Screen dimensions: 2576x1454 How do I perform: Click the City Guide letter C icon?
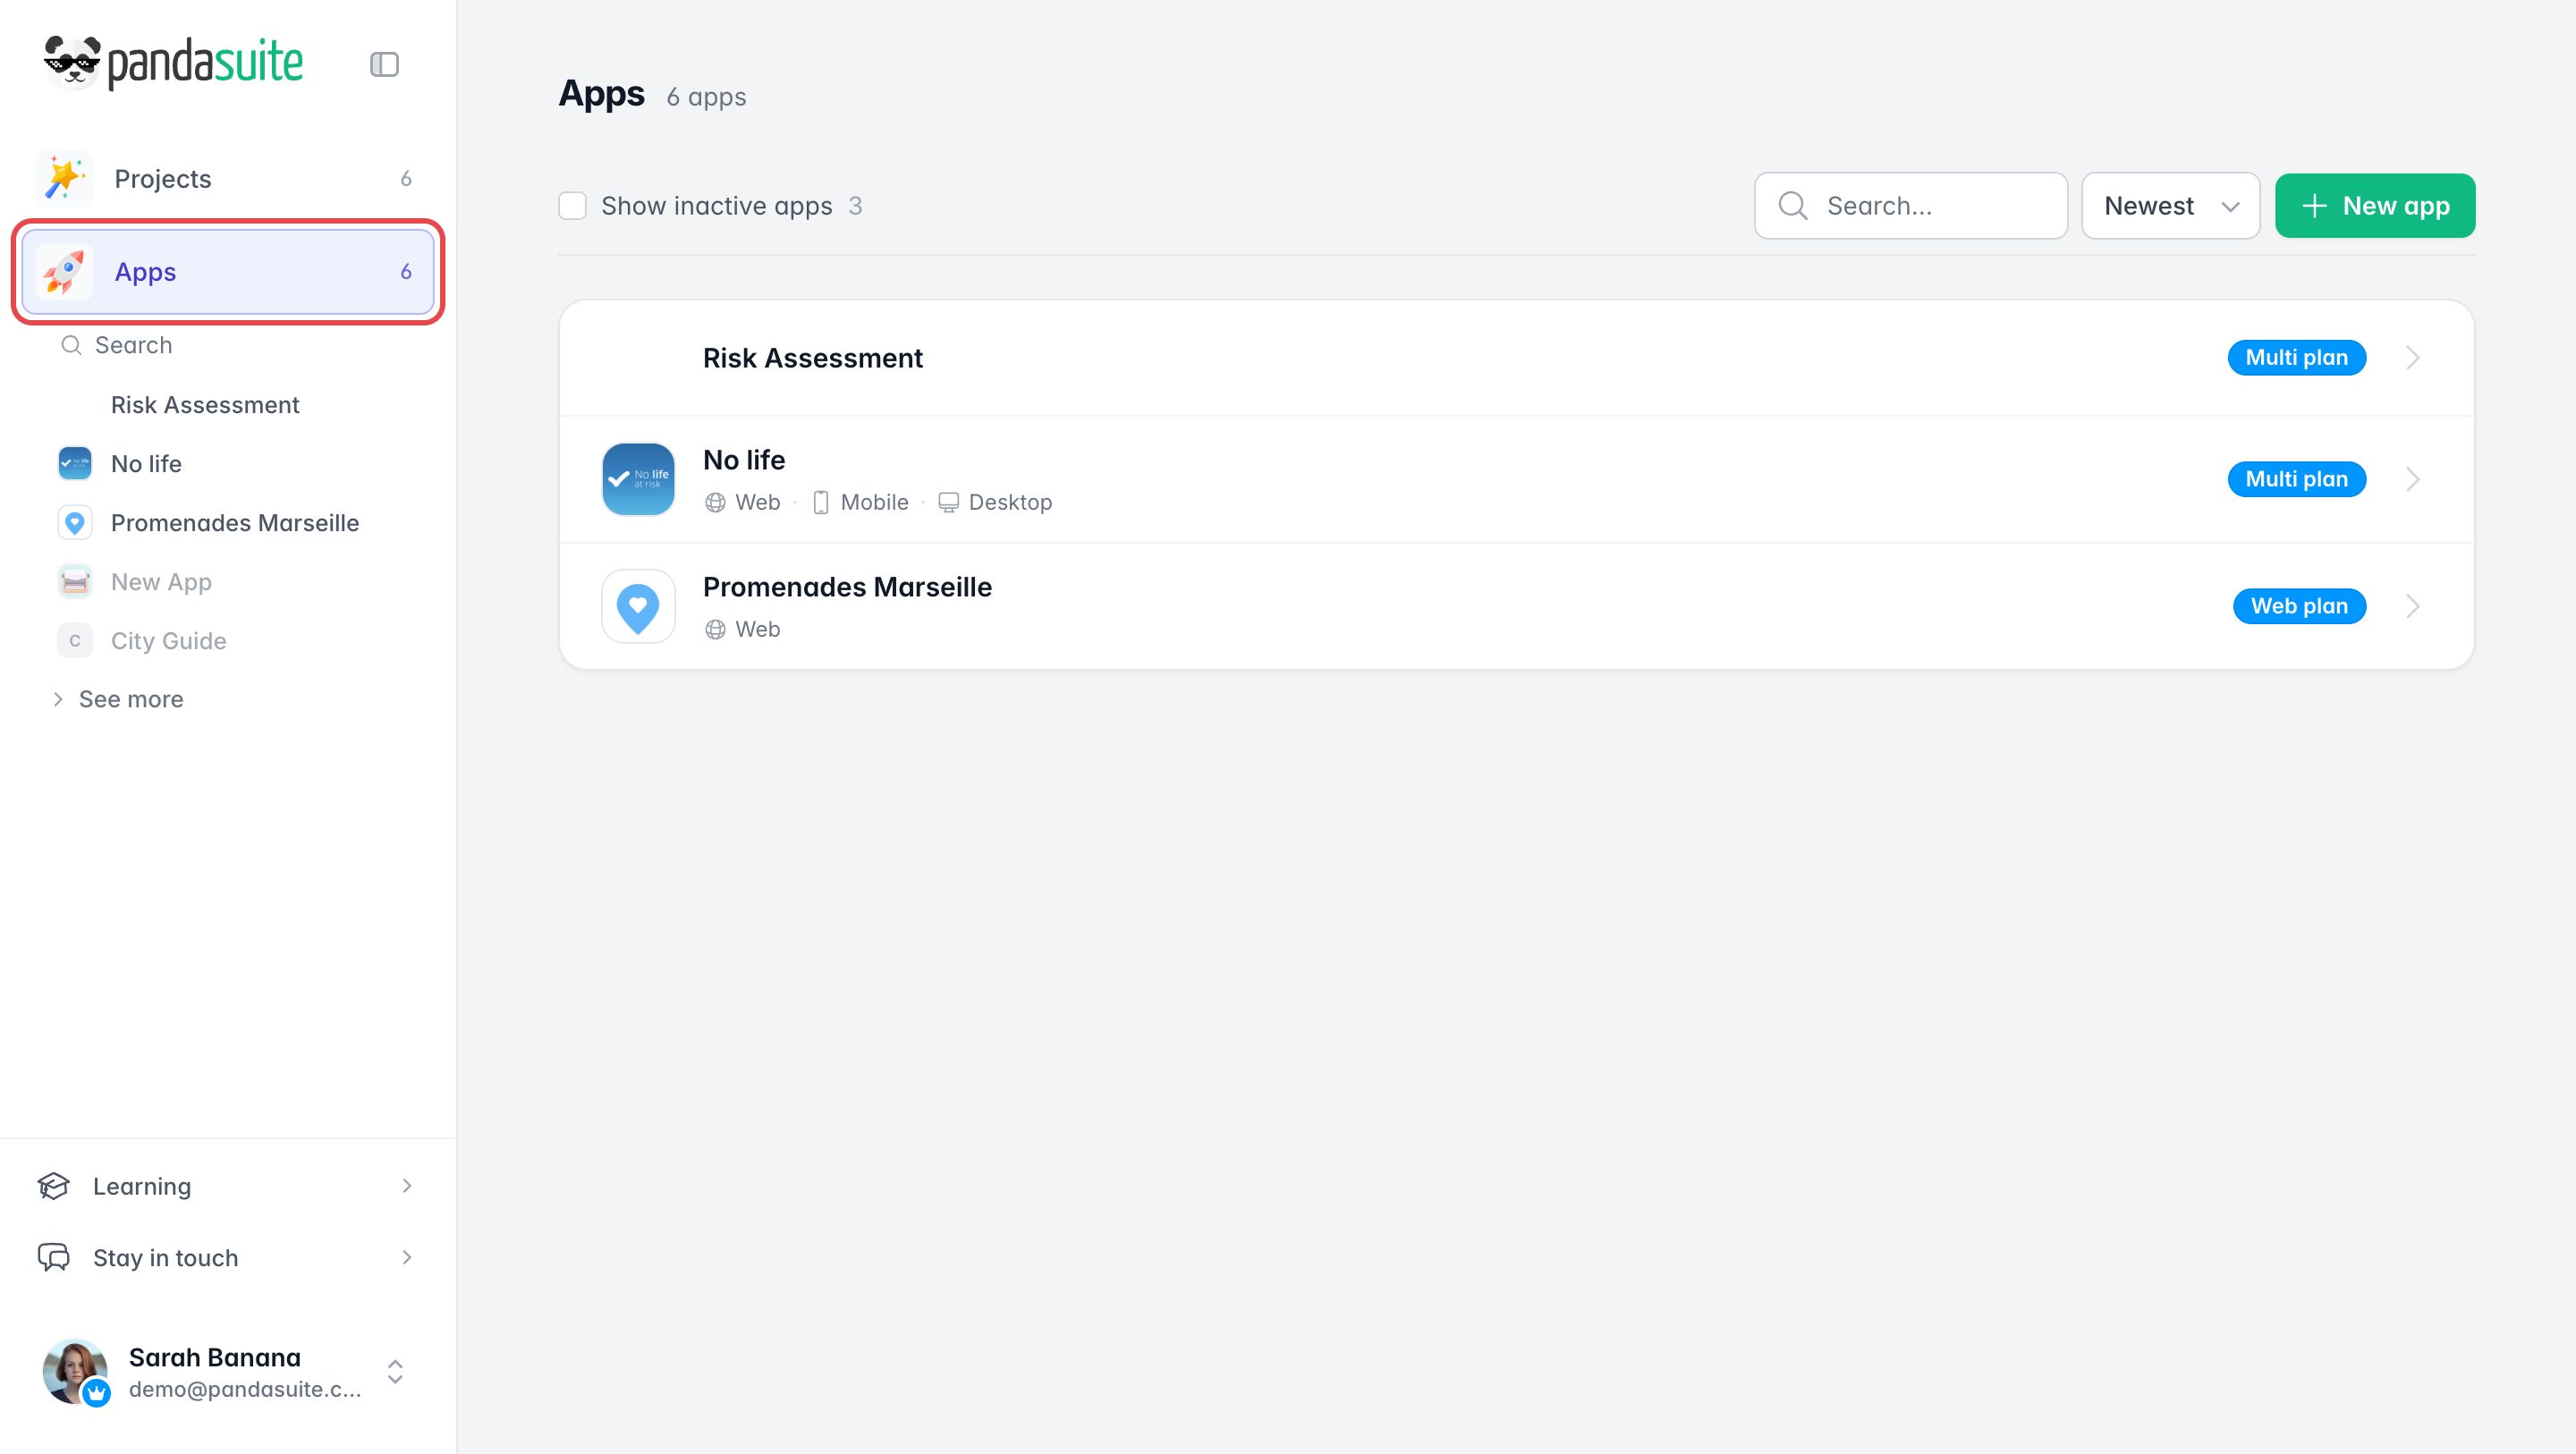75,641
